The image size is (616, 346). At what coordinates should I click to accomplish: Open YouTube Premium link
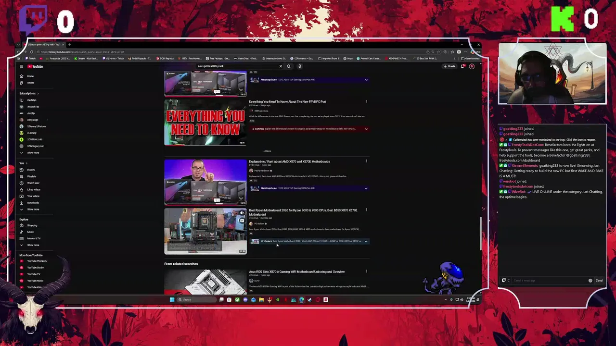(37, 261)
